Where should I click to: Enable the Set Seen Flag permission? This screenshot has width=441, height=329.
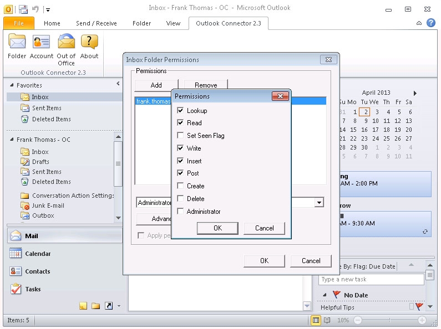[x=181, y=135]
